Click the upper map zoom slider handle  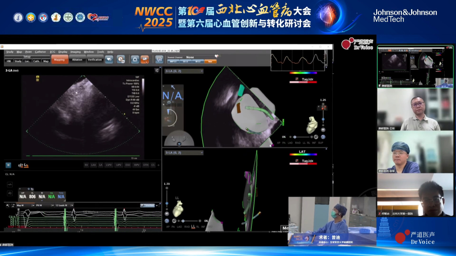tap(323, 120)
